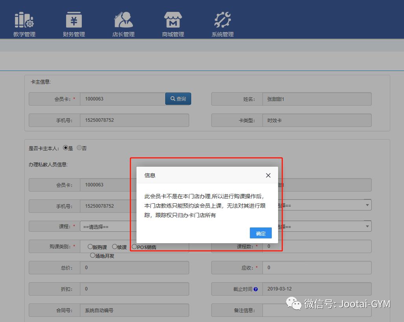Click the 总价 input field
The image size is (404, 322).
[135, 268]
